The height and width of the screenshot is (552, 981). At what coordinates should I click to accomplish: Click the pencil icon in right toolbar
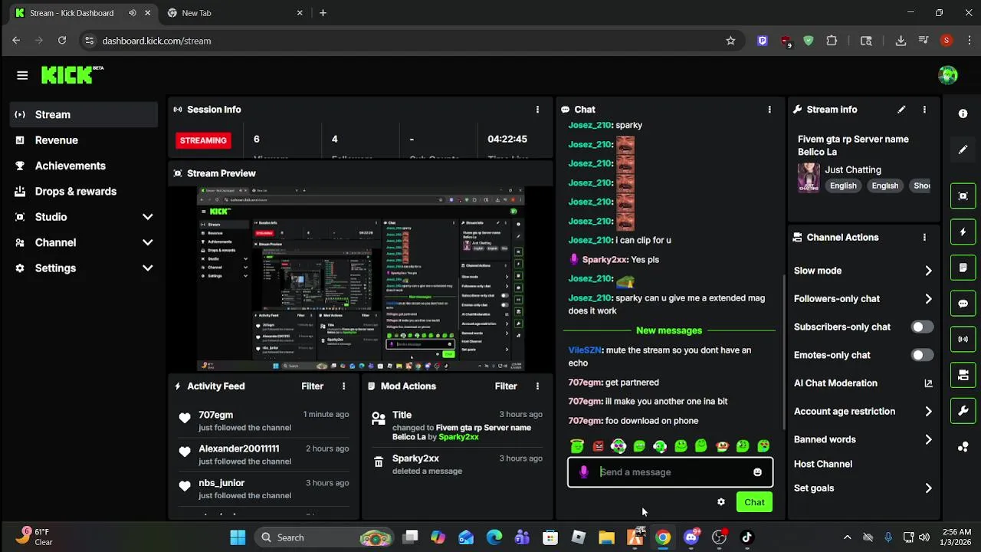(963, 149)
